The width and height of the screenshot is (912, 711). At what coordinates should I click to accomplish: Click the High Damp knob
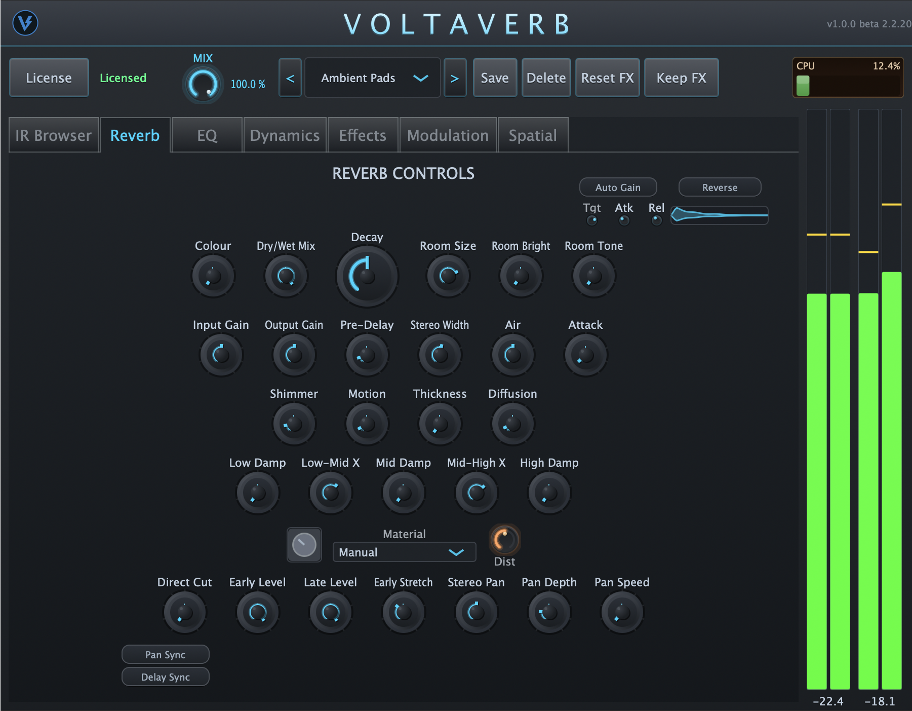pyautogui.click(x=549, y=493)
